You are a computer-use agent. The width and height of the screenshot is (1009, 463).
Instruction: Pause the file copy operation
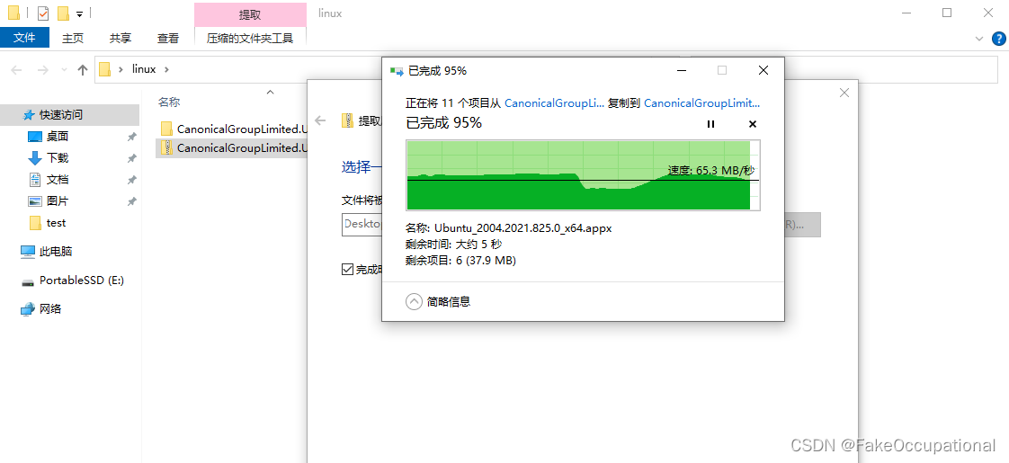[x=710, y=124]
